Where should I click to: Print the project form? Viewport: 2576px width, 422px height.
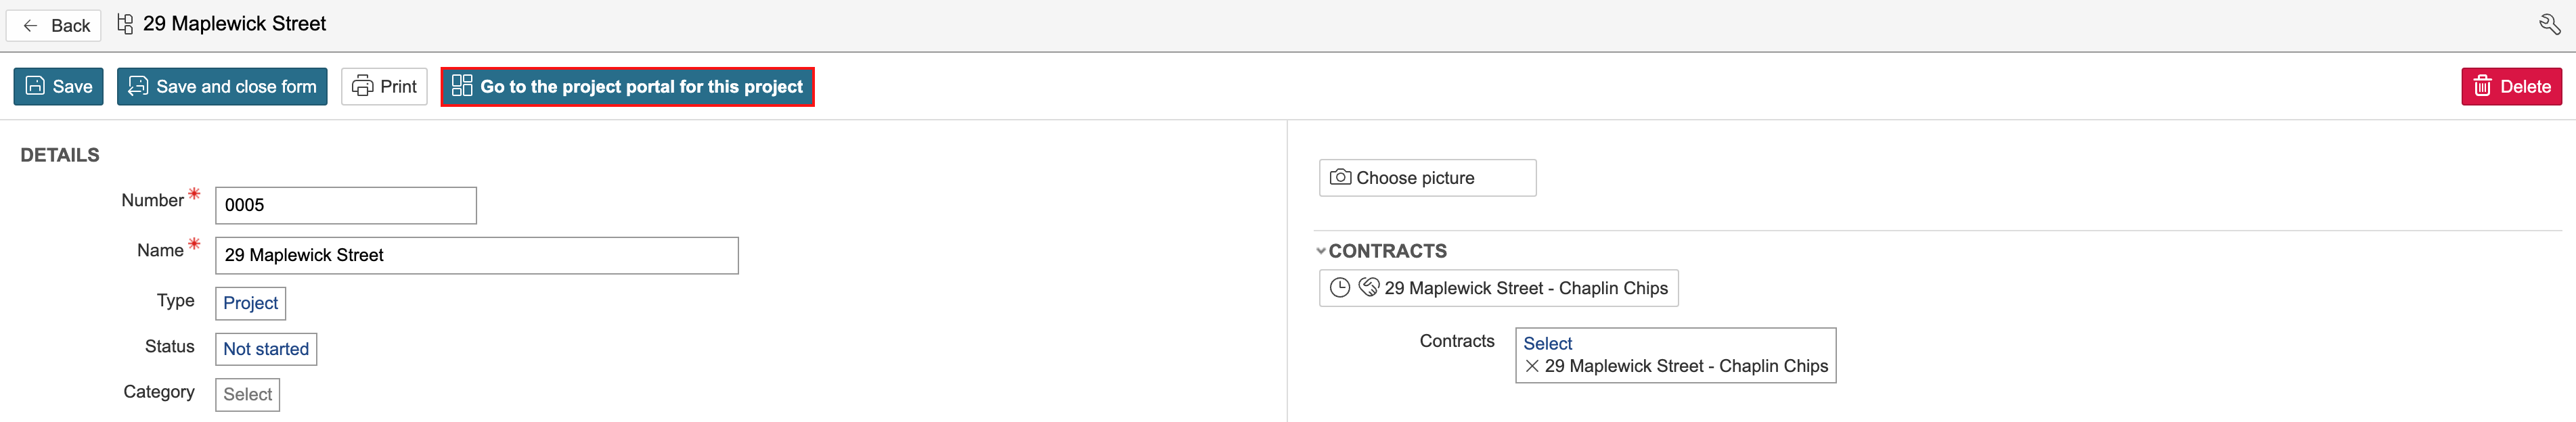click(x=384, y=86)
